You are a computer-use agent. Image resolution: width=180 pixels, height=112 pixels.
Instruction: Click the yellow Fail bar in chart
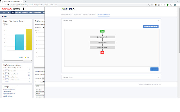pos(29,39)
